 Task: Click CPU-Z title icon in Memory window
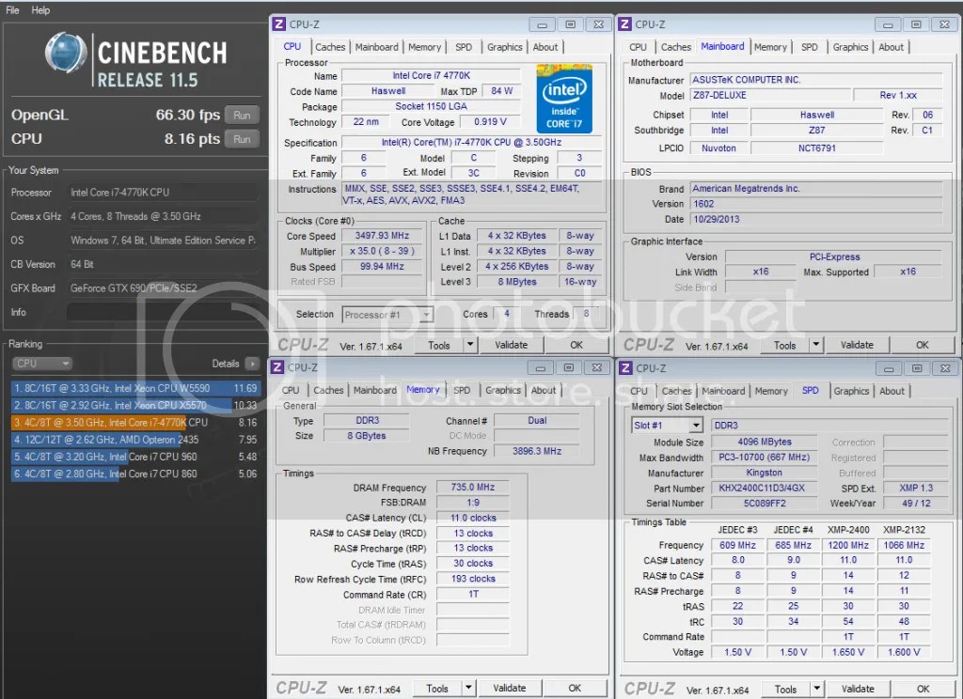point(277,367)
